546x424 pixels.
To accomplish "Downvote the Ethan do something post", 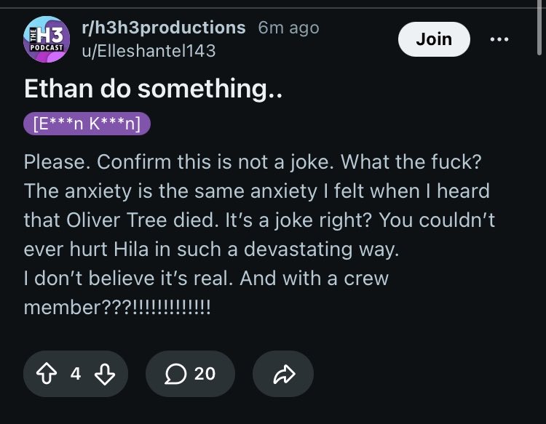I will 105,374.
